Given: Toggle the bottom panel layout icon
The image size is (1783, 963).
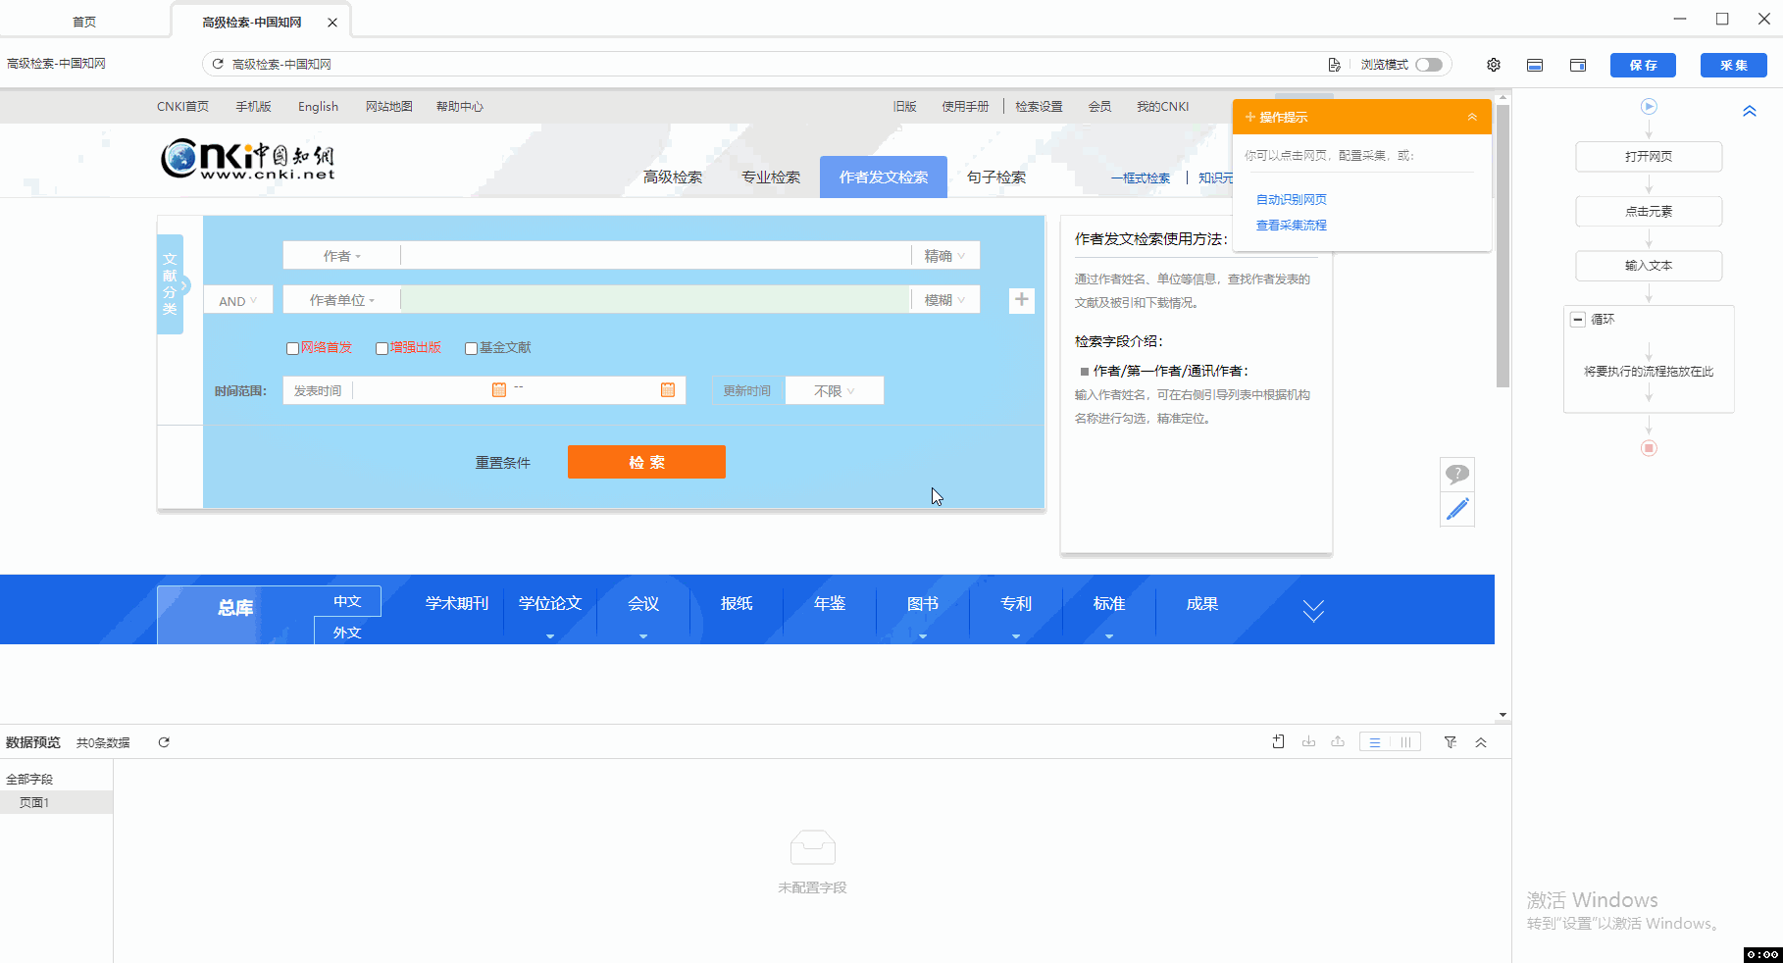Looking at the screenshot, I should coord(1535,65).
